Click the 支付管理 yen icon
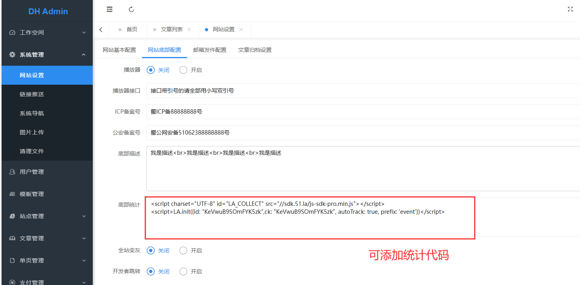This screenshot has height=285, width=580. point(12,282)
